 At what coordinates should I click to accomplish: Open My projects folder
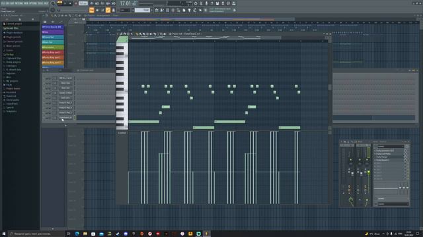12,81
